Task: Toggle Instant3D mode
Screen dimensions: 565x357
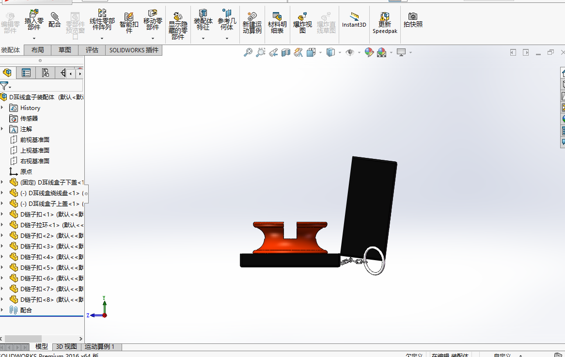Action: 354,20
